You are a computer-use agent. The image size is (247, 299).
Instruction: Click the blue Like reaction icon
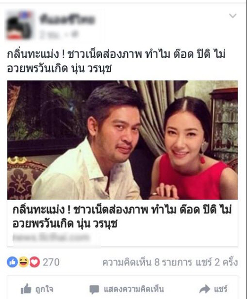click(x=12, y=262)
